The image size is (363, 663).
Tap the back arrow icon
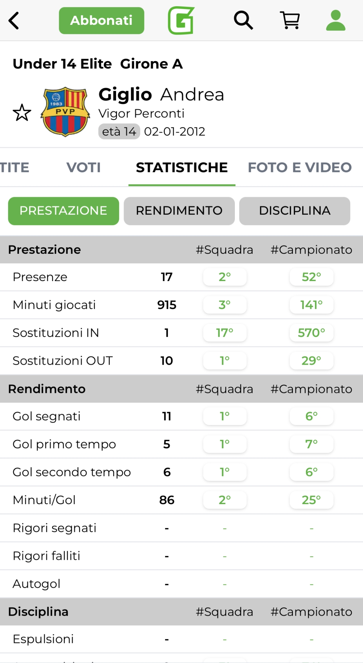pyautogui.click(x=14, y=21)
